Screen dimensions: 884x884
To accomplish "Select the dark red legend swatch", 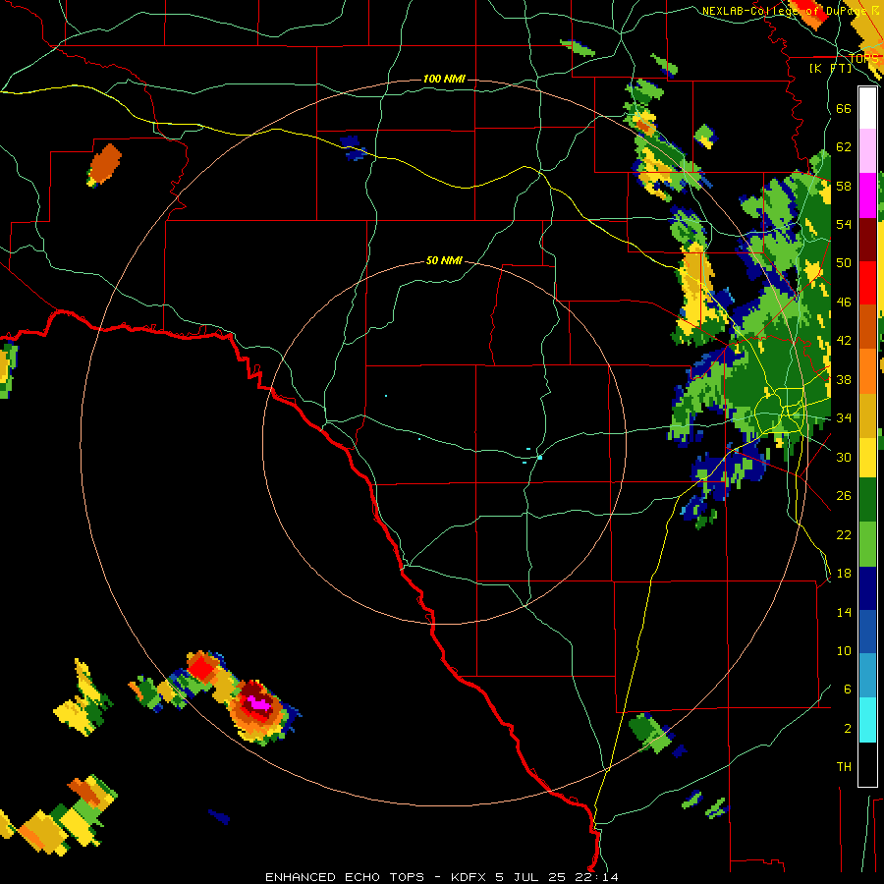I will (x=867, y=240).
